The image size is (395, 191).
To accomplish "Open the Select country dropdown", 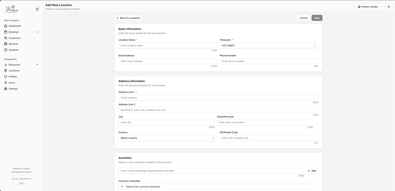I will pyautogui.click(x=168, y=138).
